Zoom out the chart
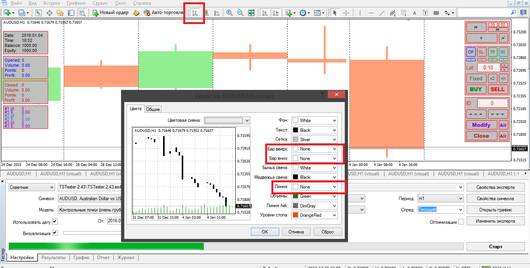Viewport: 530px width, 268px height. [240, 13]
